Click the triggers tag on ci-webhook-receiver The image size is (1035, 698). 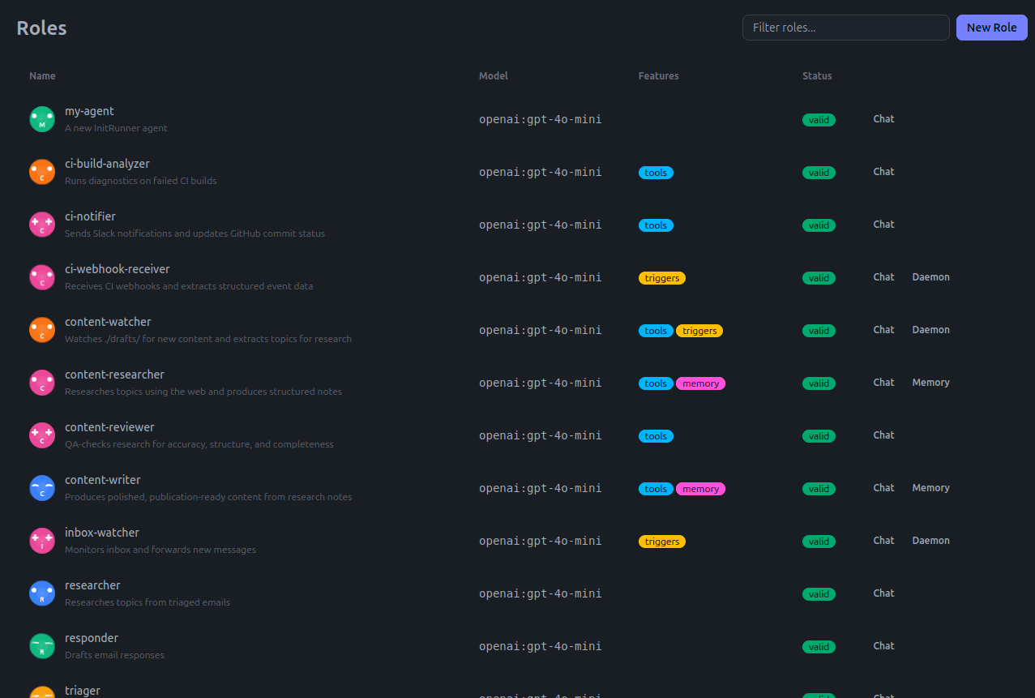coord(661,278)
